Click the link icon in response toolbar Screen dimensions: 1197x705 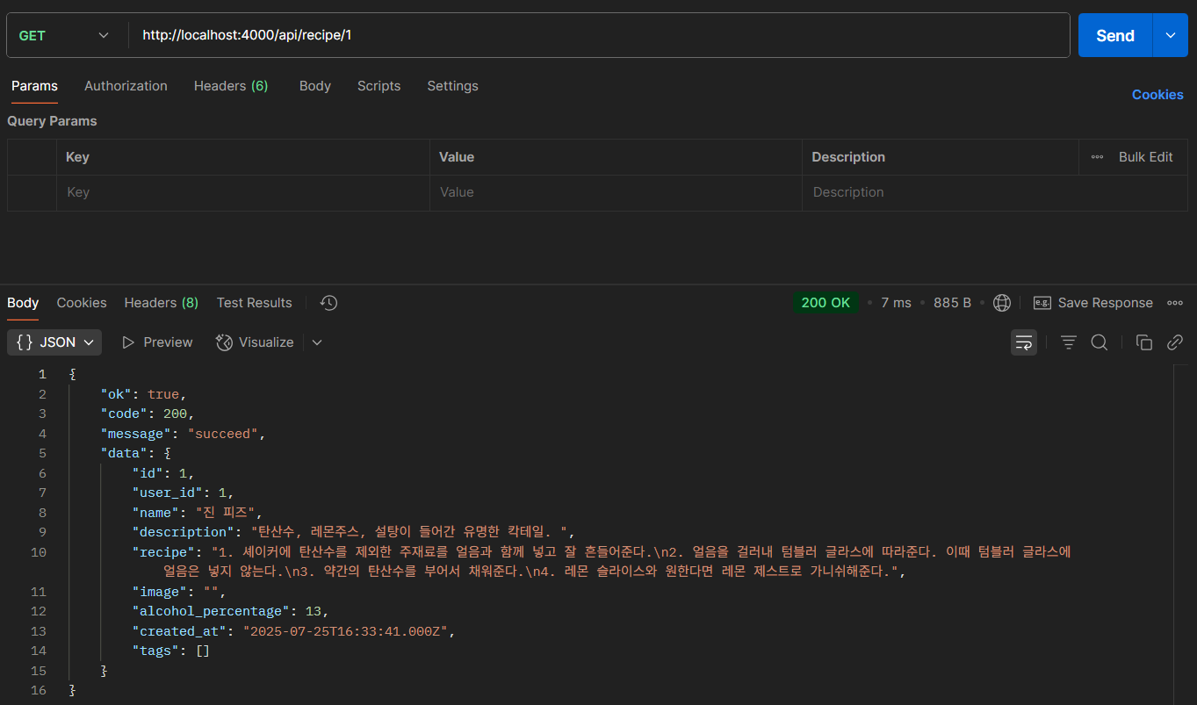(1175, 342)
